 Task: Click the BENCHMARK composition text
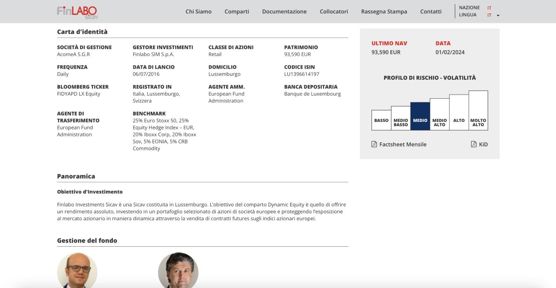click(165, 134)
